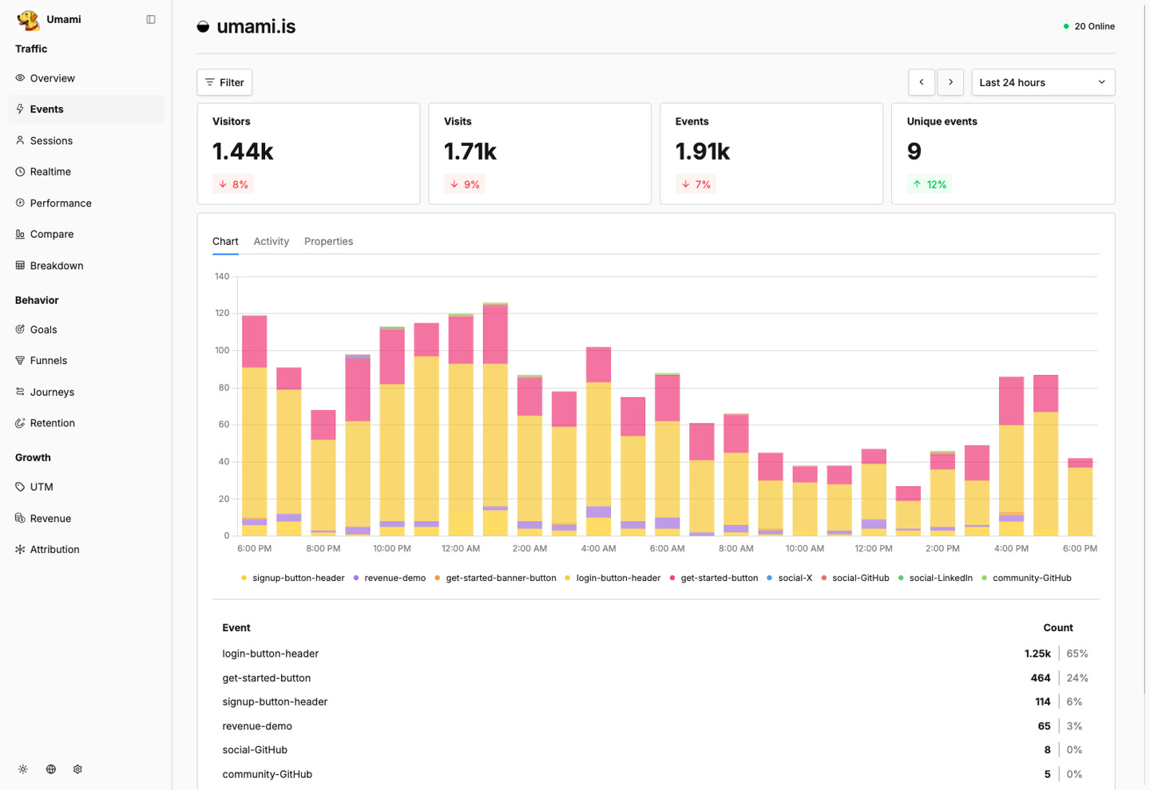Viewport: 1150px width, 790px height.
Task: Click the tag icon beside UTM
Action: (x=20, y=486)
